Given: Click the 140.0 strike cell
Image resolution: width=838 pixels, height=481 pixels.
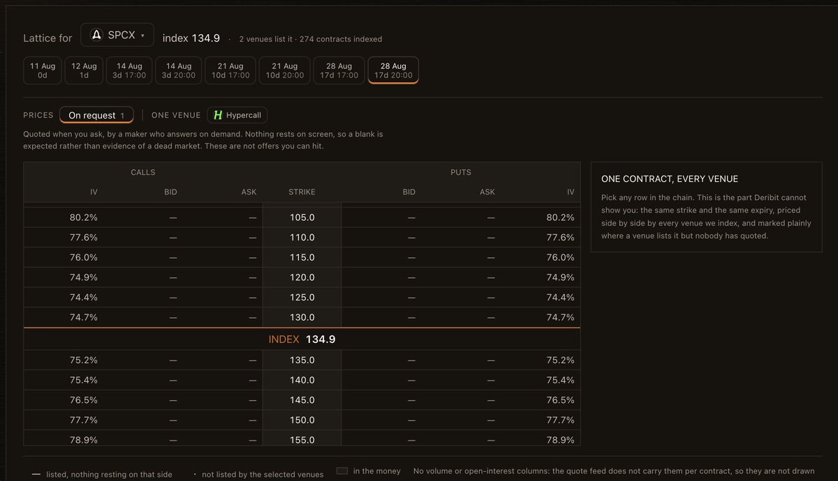Looking at the screenshot, I should point(302,381).
